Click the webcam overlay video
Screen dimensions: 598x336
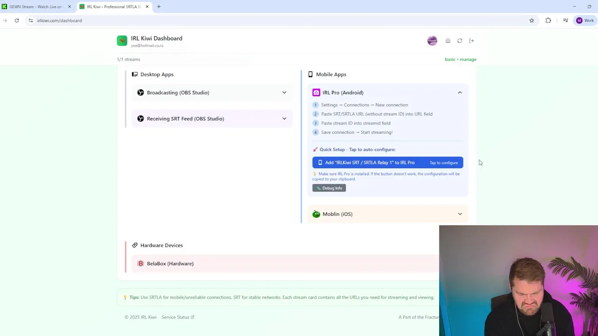tap(519, 280)
